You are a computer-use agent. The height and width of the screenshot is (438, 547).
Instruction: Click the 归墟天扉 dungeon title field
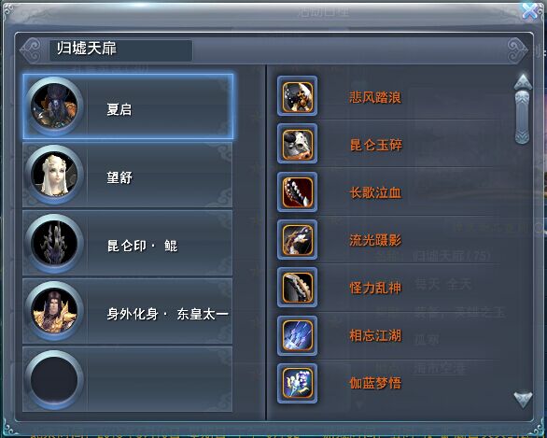[x=120, y=50]
